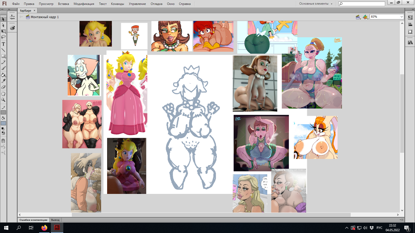Screen dimensions: 415x233
Task: Open the Модификация menu
Action: click(84, 4)
